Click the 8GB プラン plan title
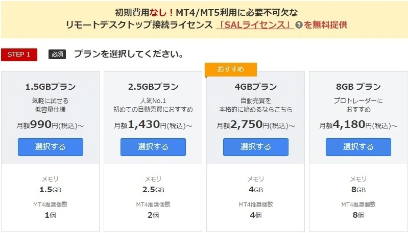This screenshot has height=233, width=408. click(358, 87)
